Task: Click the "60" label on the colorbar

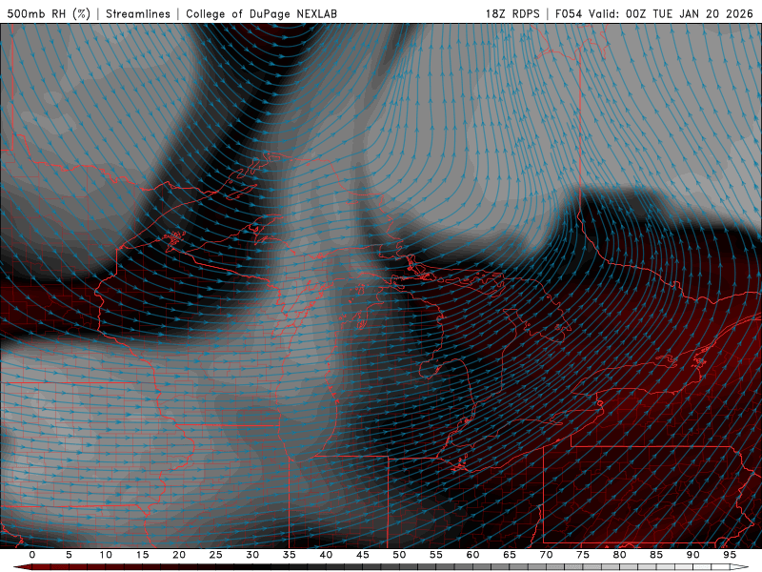Action: tap(472, 555)
